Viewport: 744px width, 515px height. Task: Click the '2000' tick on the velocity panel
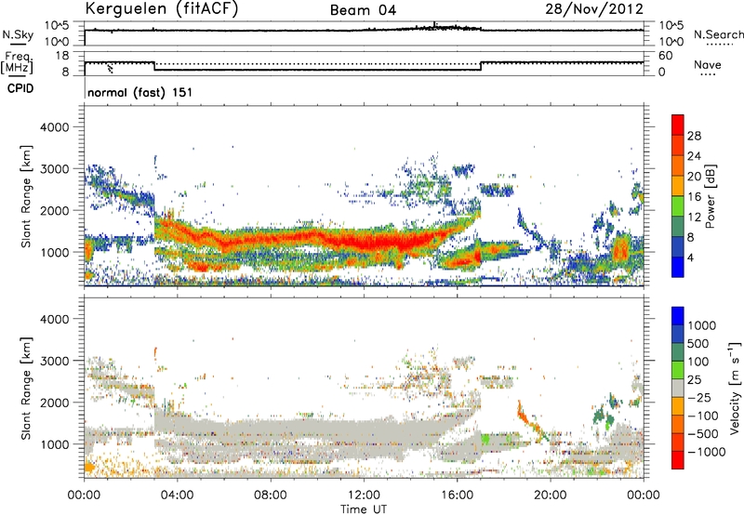[54, 403]
